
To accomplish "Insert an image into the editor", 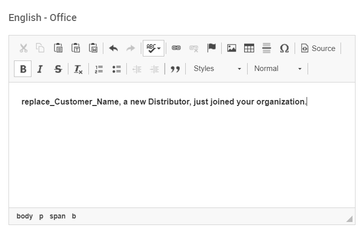I will (x=232, y=48).
